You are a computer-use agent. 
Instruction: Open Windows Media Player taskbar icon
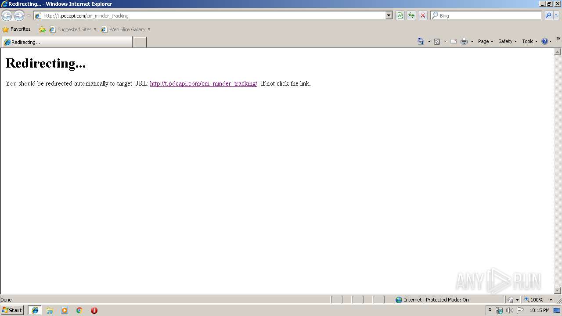(65, 310)
